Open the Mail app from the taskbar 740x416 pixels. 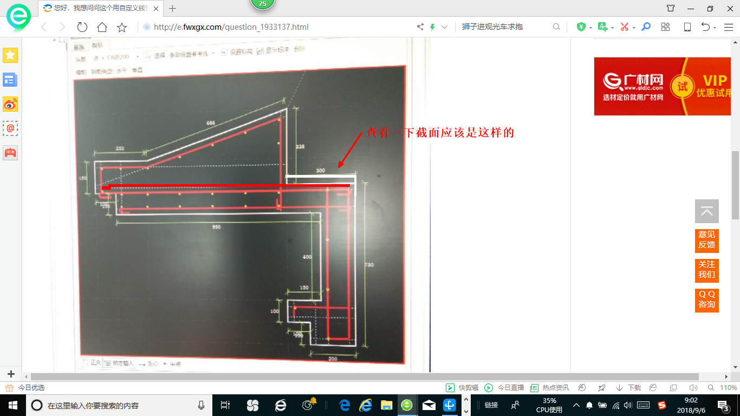(x=429, y=405)
